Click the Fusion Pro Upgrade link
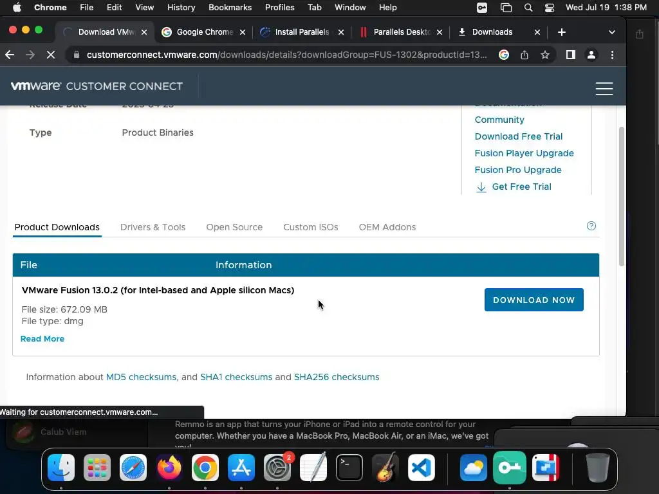Screen dimensions: 659x494 [518, 170]
